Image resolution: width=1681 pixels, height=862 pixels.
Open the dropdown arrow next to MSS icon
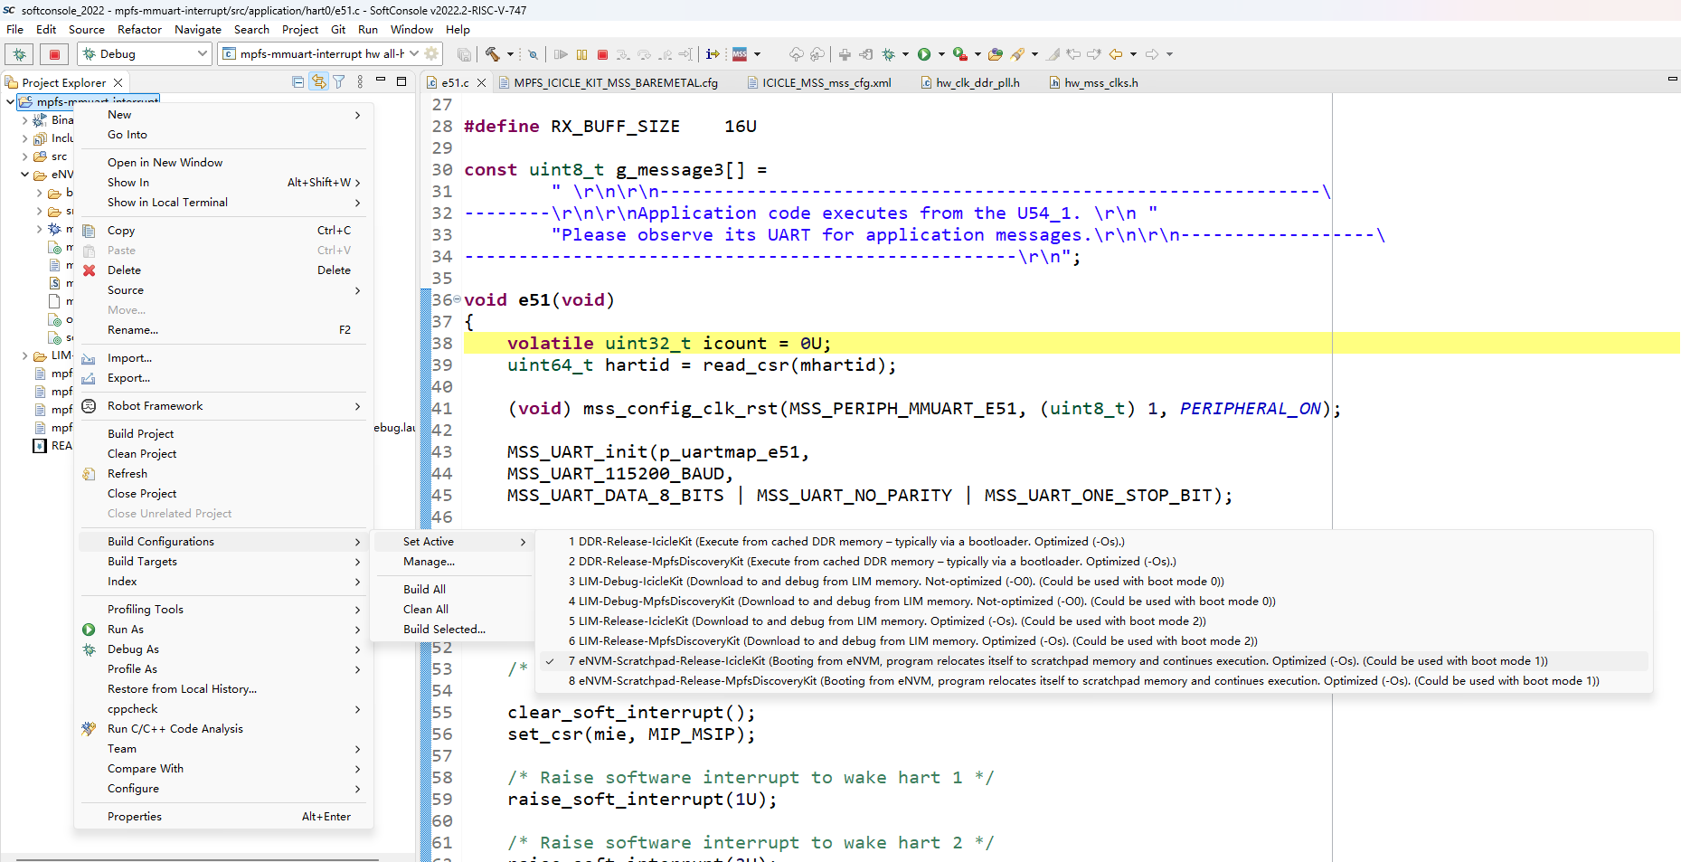(x=757, y=54)
